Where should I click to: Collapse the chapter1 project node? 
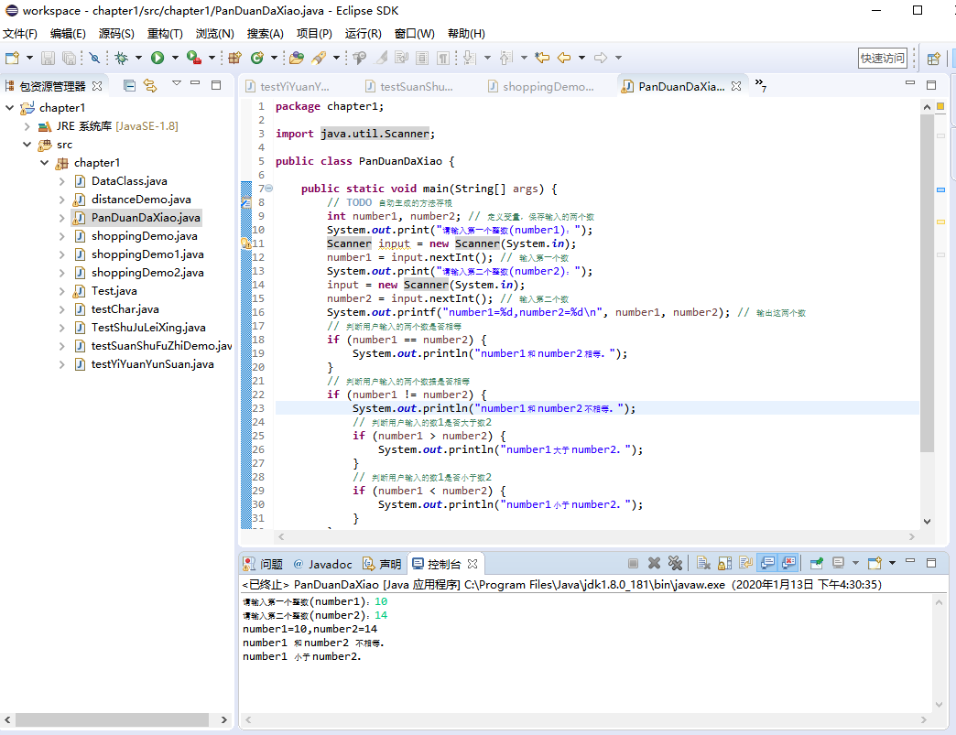[x=10, y=108]
